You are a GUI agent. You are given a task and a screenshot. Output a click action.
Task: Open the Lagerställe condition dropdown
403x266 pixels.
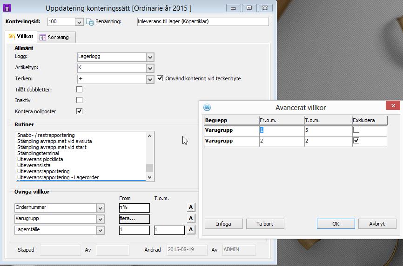click(100, 230)
